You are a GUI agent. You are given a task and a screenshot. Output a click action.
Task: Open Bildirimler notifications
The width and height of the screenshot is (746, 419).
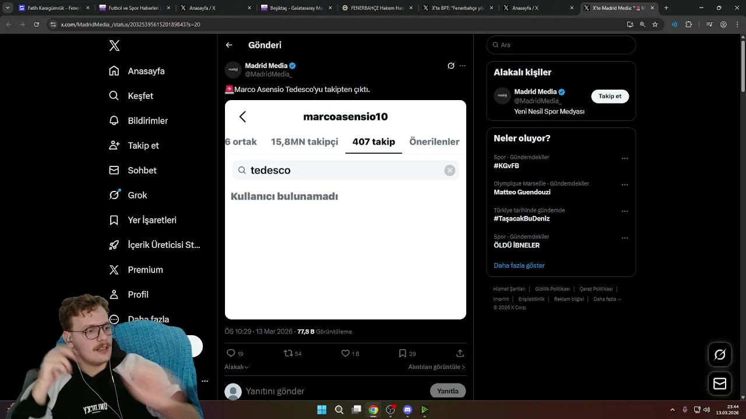139,121
